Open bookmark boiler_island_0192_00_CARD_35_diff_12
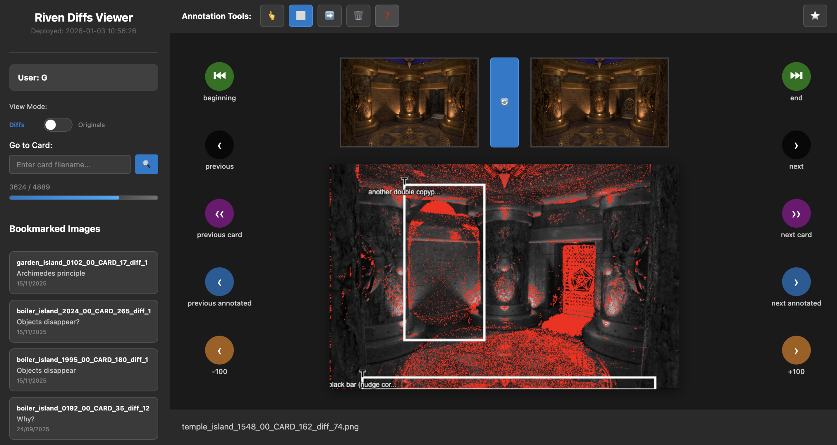 83,418
